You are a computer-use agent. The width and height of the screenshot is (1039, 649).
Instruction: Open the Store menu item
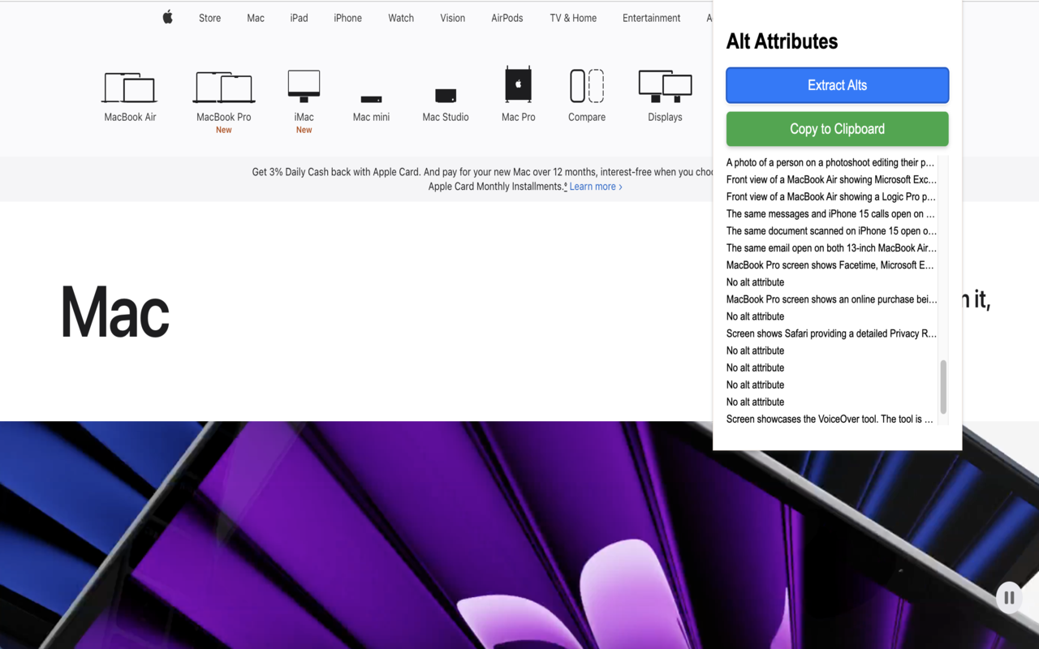pyautogui.click(x=209, y=18)
